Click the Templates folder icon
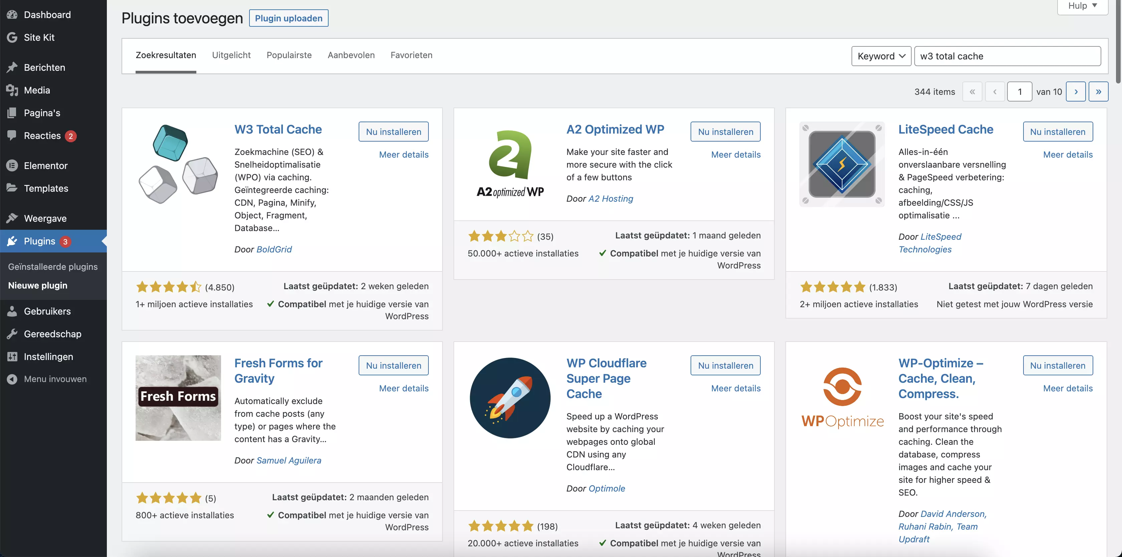 pos(12,188)
